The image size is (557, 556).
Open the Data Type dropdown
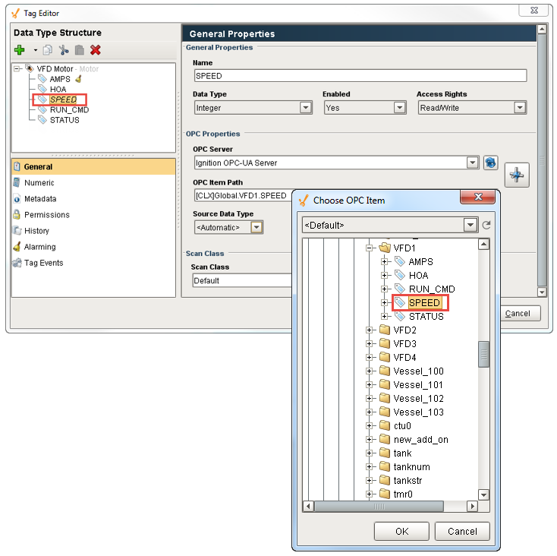point(306,108)
